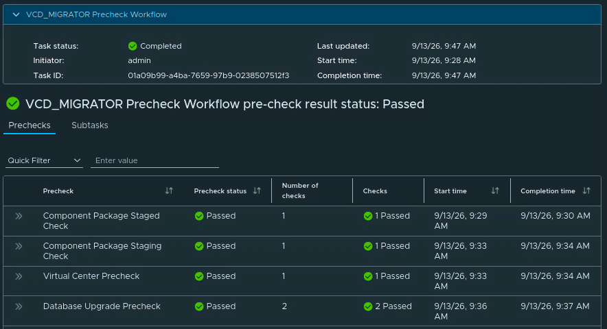The width and height of the screenshot is (607, 329).
Task: Click the 9:30 AM completion time cell
Action: [555, 216]
